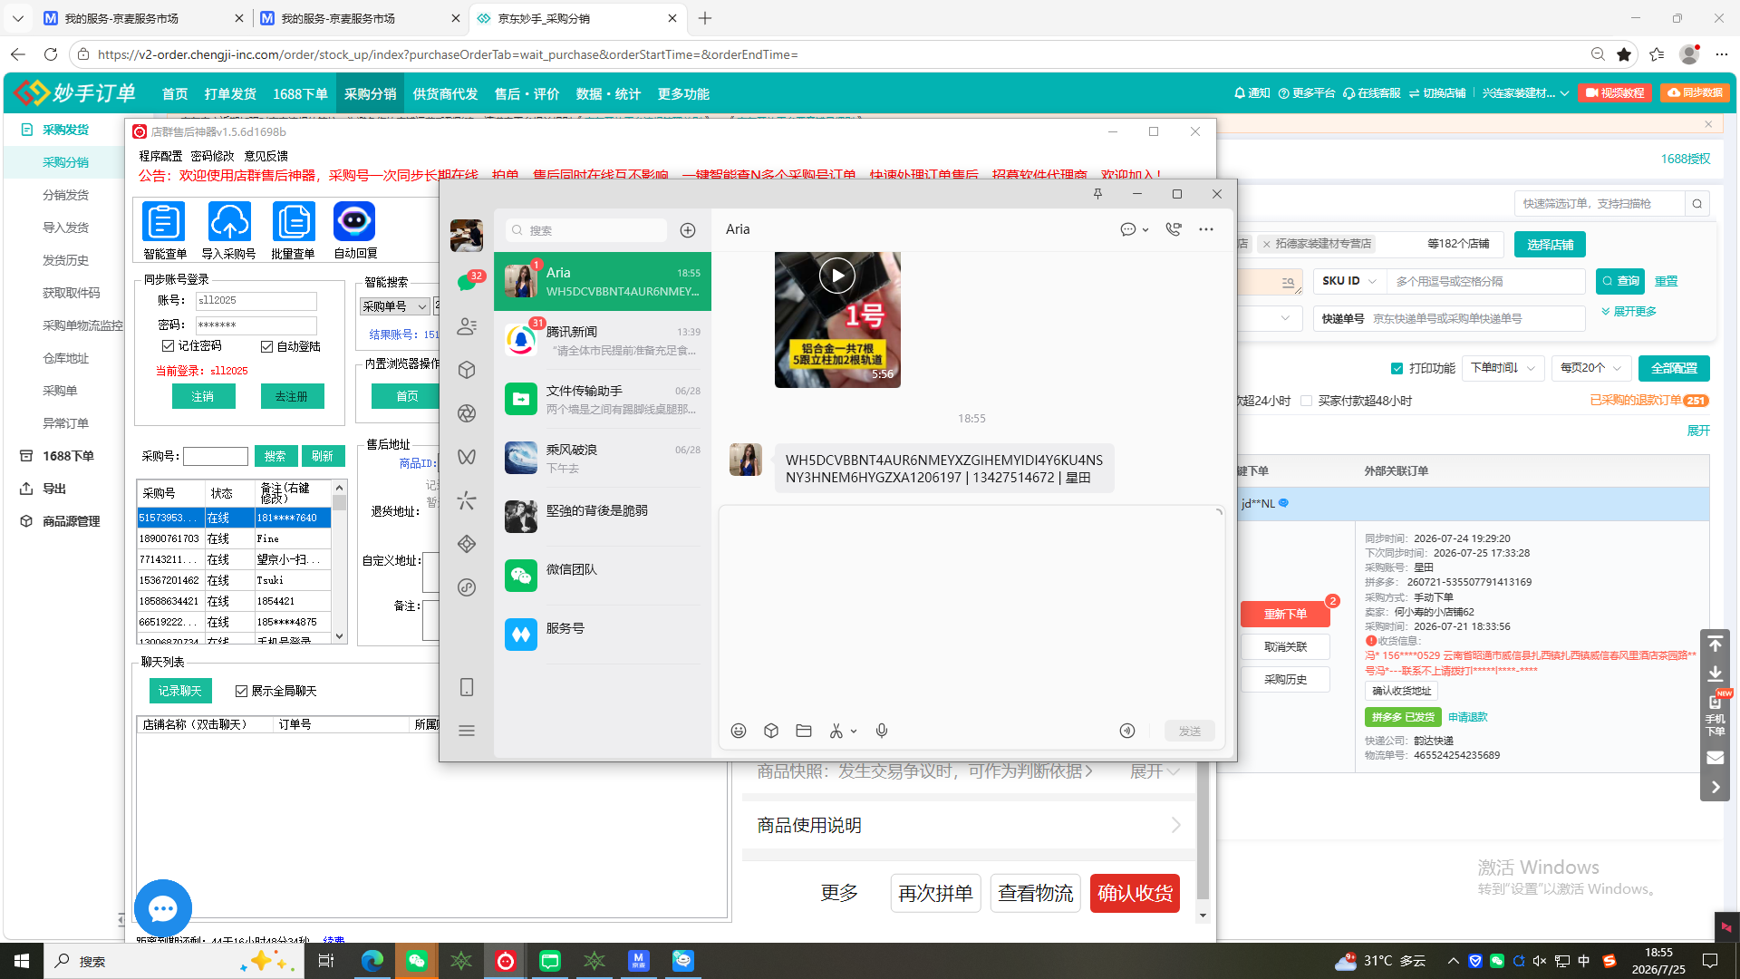Start a voice call with Aria
This screenshot has width=1740, height=979.
[x=1174, y=229]
